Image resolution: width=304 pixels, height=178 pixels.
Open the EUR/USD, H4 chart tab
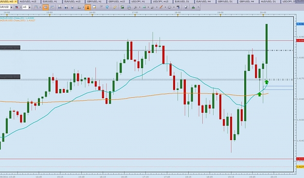tap(205, 1)
